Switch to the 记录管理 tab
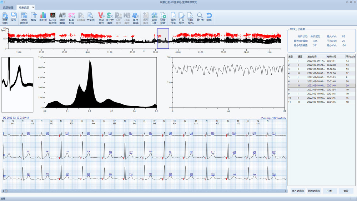 (8, 8)
